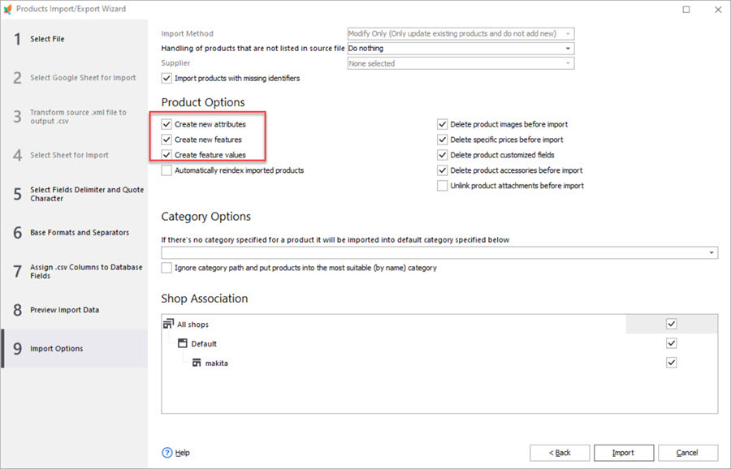Click the wizard app icon in title bar

click(x=8, y=9)
